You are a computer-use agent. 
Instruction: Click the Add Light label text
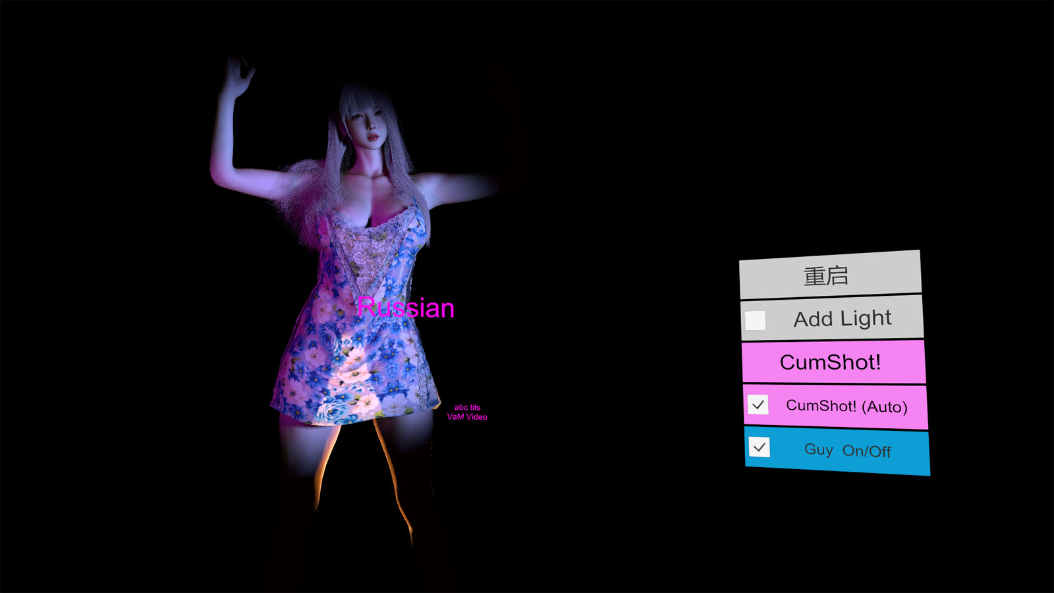[x=842, y=319]
